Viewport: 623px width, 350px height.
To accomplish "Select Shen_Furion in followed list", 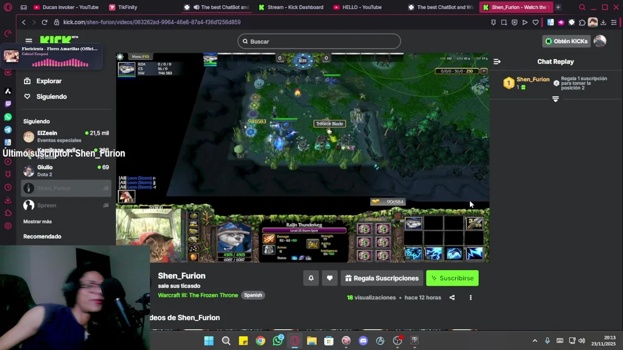I will pyautogui.click(x=66, y=188).
